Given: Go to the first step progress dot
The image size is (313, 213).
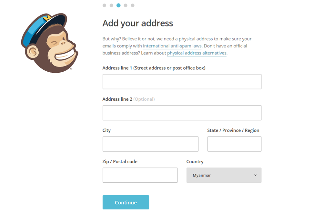Looking at the screenshot, I should tap(104, 5).
